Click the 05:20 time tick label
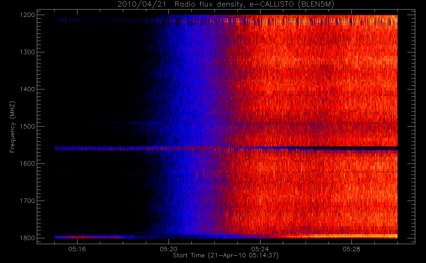 point(169,249)
